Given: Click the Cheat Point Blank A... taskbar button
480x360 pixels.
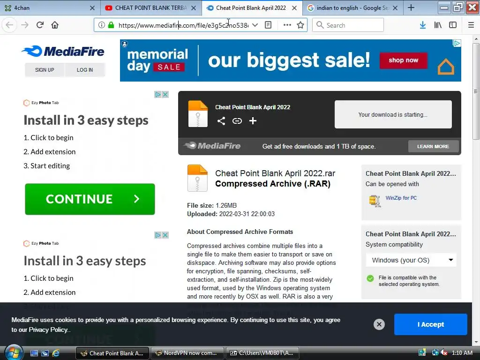Looking at the screenshot, I should pyautogui.click(x=112, y=353).
